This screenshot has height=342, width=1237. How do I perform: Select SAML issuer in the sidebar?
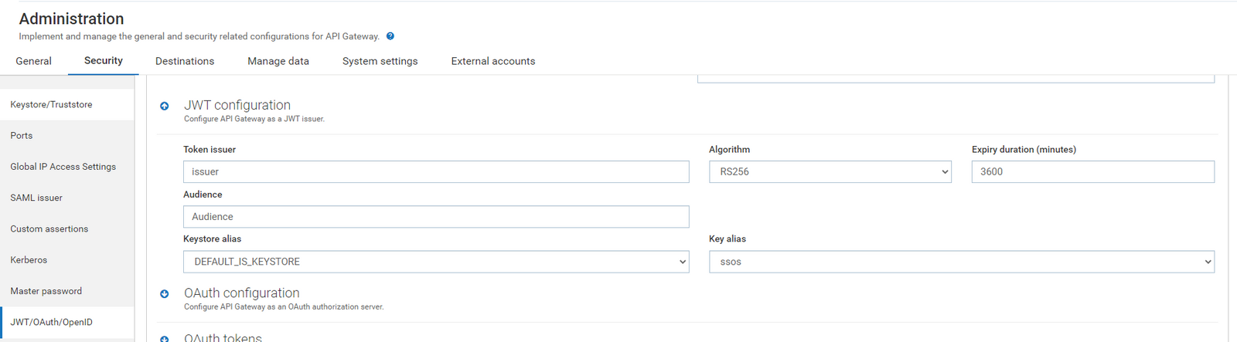click(x=36, y=198)
